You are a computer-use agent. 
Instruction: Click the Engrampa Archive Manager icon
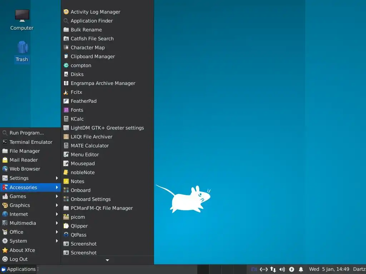point(66,83)
